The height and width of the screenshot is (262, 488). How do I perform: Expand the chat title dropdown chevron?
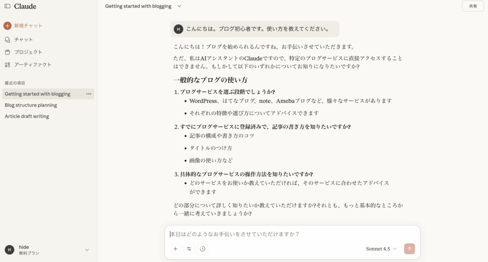179,6
